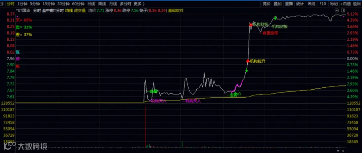
Task: Switch to 周线 weekly chart
Action: pos(102,4)
